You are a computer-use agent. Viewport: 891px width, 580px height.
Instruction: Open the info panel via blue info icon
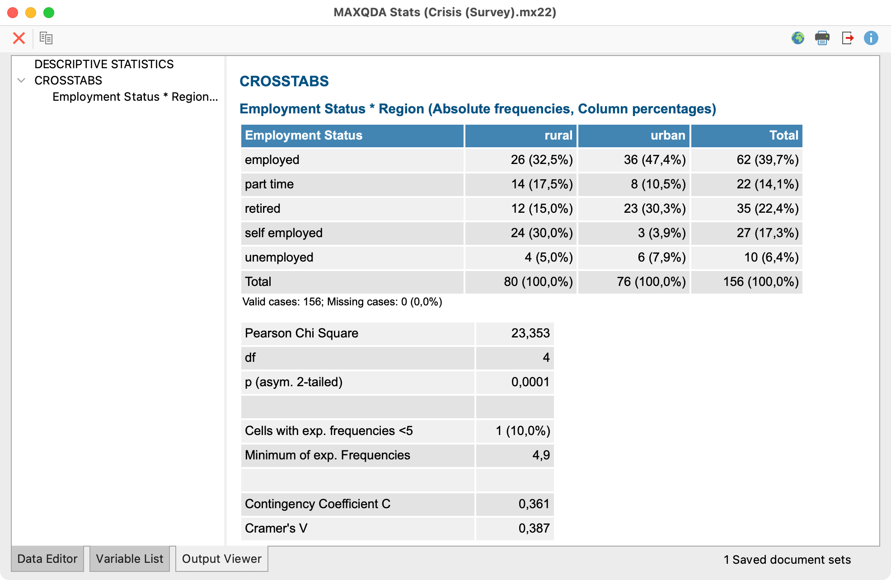(x=872, y=38)
